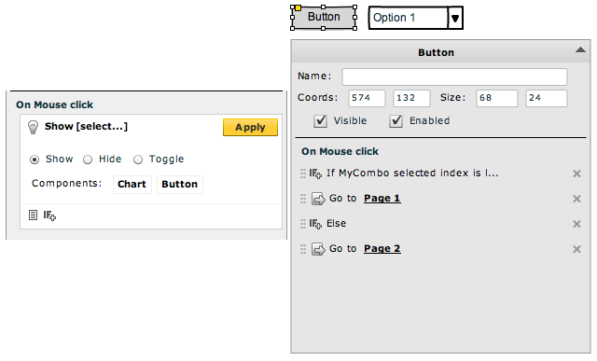Click the Go to Page 1 arrow icon
Viewport: 597px width, 361px height.
[x=318, y=199]
